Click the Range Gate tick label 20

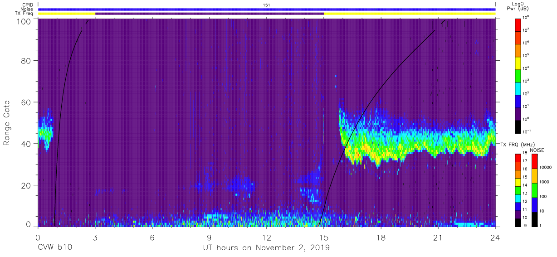25,185
